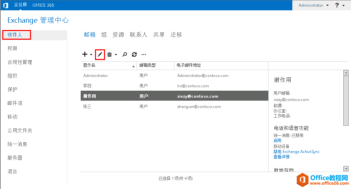Click the 启用 unified messaging link
The width and height of the screenshot is (351, 189).
(x=277, y=141)
